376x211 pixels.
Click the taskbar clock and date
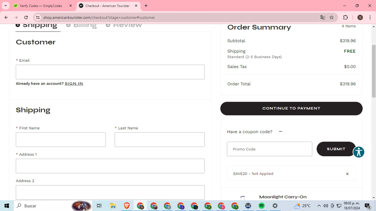point(352,206)
